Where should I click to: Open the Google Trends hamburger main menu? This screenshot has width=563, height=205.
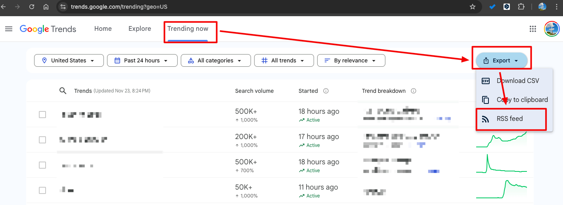point(9,29)
